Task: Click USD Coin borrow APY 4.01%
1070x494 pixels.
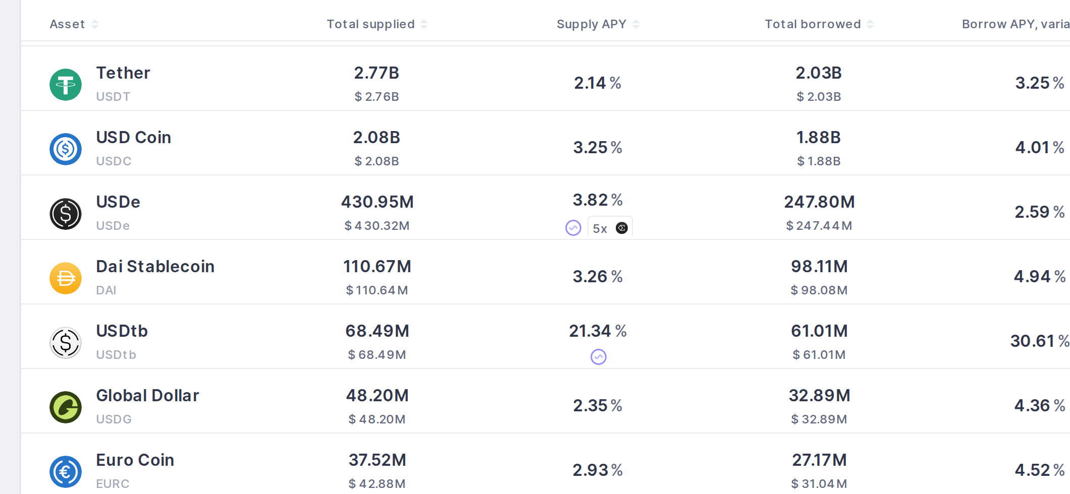Action: (1040, 148)
